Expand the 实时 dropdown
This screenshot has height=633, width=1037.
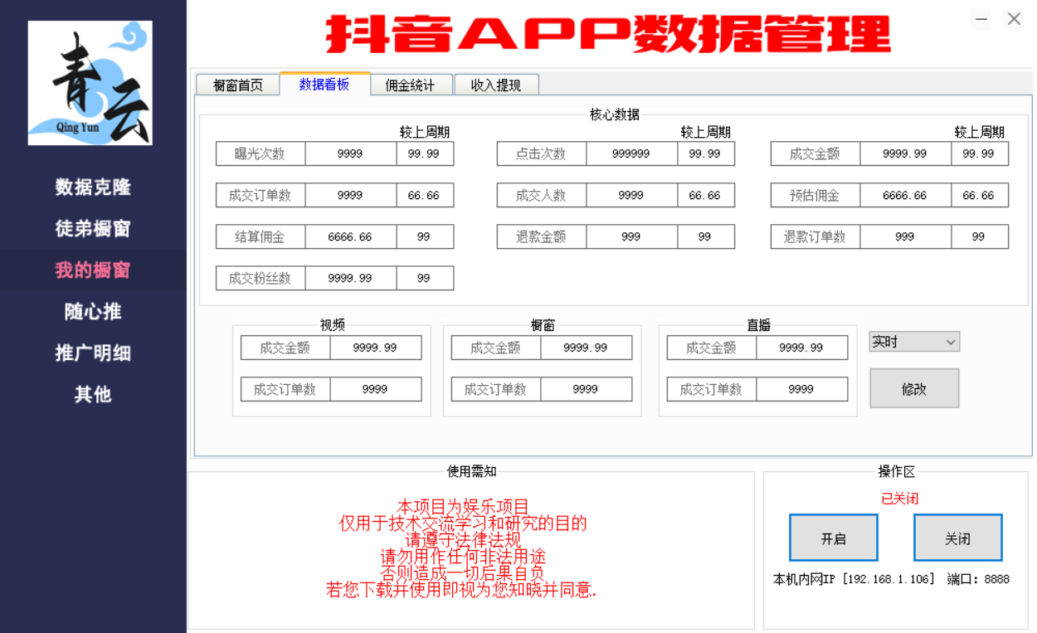click(914, 342)
